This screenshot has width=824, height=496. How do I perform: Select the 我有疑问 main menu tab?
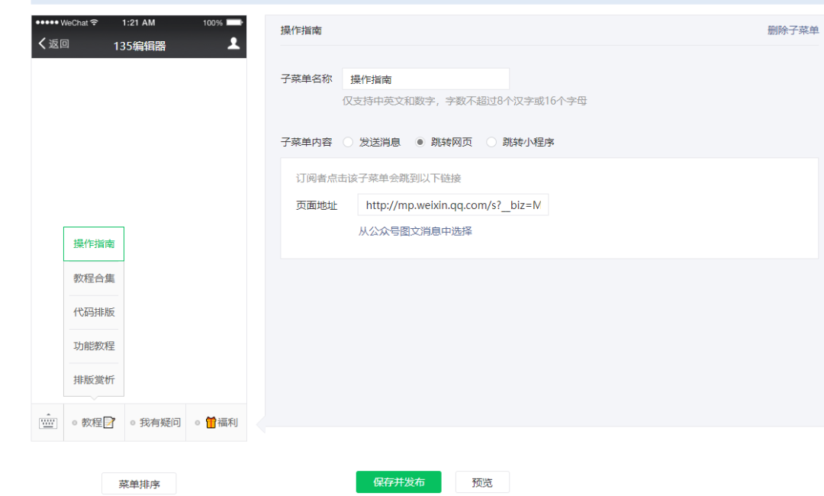(155, 423)
